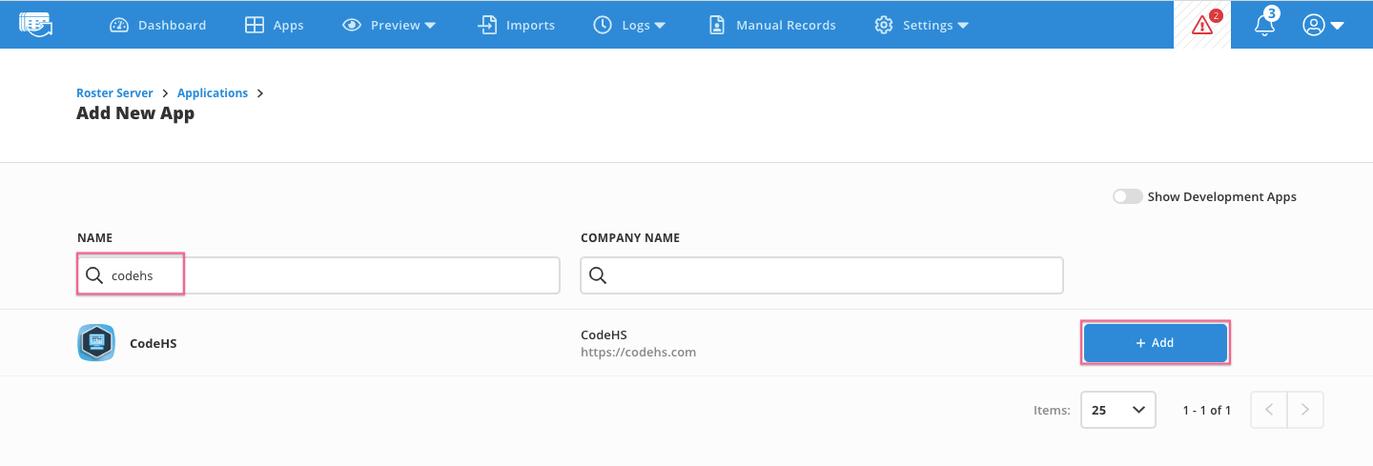Go to next page arrow
Viewport: 1373px width, 466px height.
pyautogui.click(x=1304, y=410)
